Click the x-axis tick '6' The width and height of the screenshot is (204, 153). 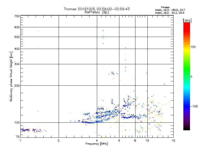119,141
